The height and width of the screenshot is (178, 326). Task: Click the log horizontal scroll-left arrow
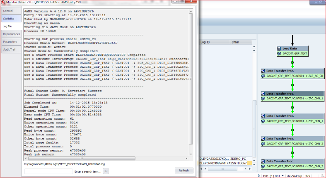[x=26, y=159]
